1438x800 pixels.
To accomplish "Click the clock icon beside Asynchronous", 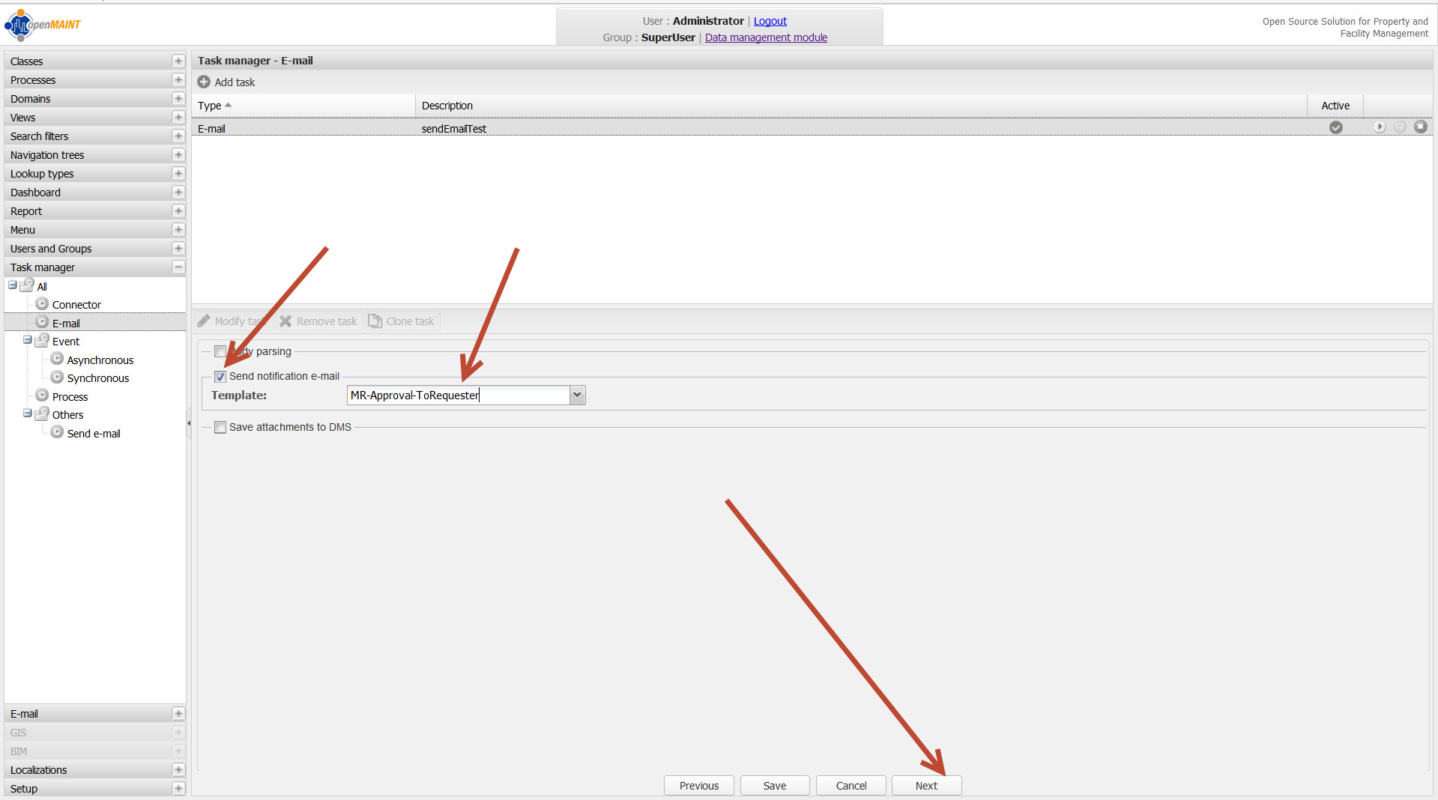I will point(57,360).
